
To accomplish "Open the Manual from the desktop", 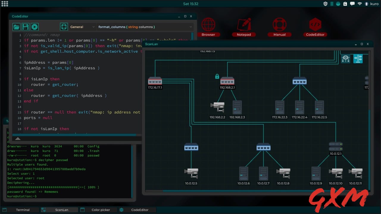I will pyautogui.click(x=279, y=25).
